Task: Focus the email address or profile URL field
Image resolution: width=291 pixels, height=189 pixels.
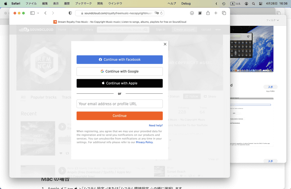Action: coord(120,104)
